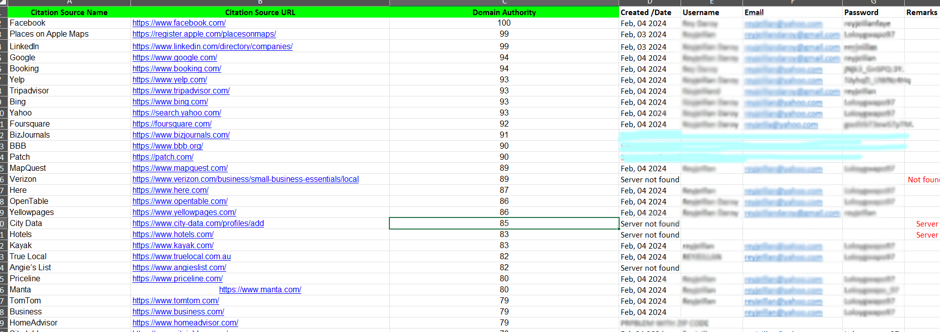Open the bing.com link

point(170,102)
